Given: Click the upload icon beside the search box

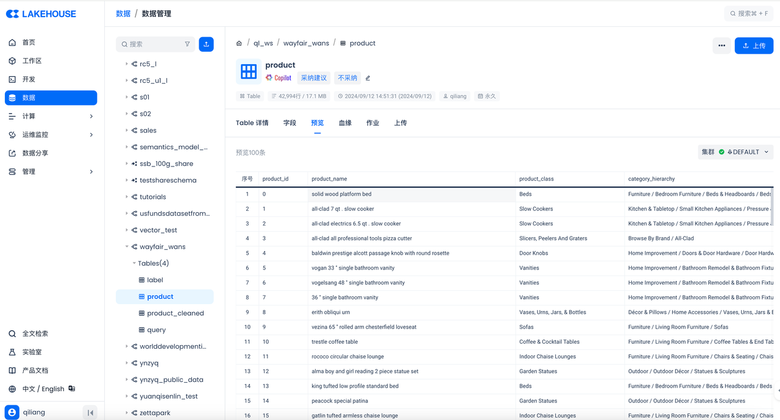Looking at the screenshot, I should tap(206, 44).
